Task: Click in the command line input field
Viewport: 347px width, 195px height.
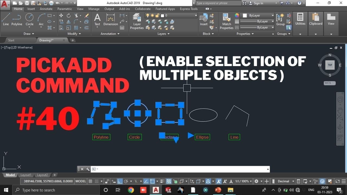Action: point(180,169)
